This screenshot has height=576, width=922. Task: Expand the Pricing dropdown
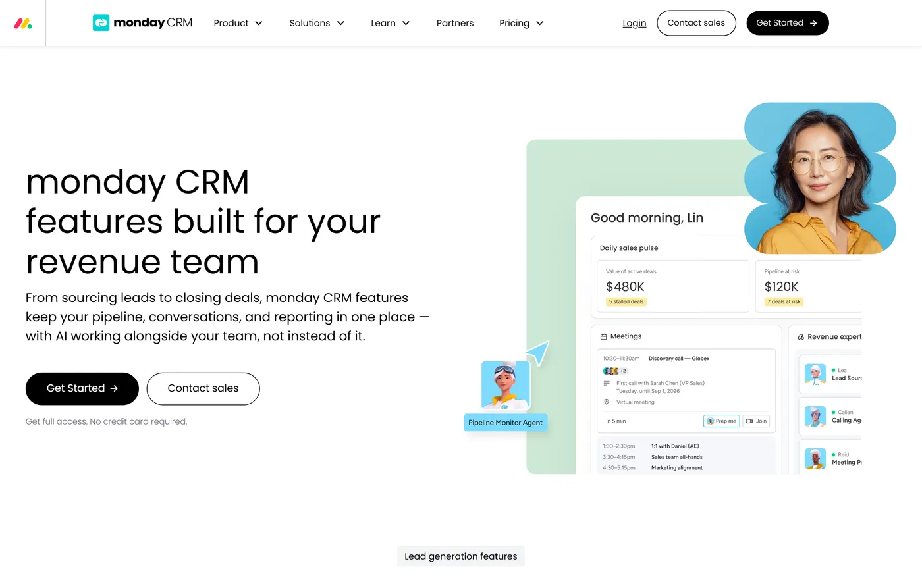[x=521, y=23]
